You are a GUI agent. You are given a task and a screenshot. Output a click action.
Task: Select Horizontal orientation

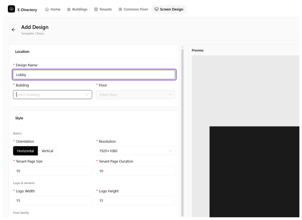click(x=25, y=151)
